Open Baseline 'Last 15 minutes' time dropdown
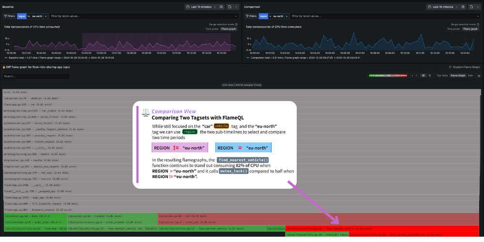This screenshot has height=242, width=484. tap(200, 7)
